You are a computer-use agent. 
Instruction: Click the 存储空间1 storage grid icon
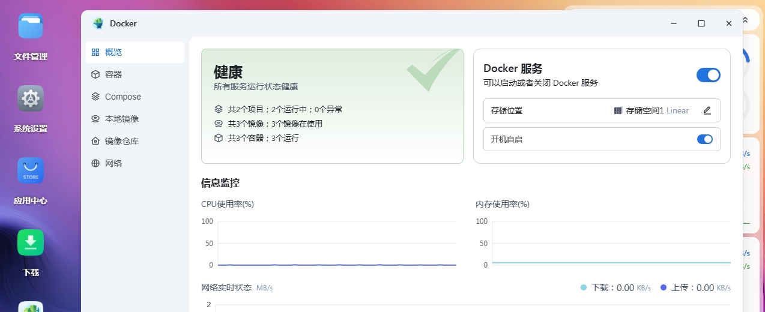618,110
